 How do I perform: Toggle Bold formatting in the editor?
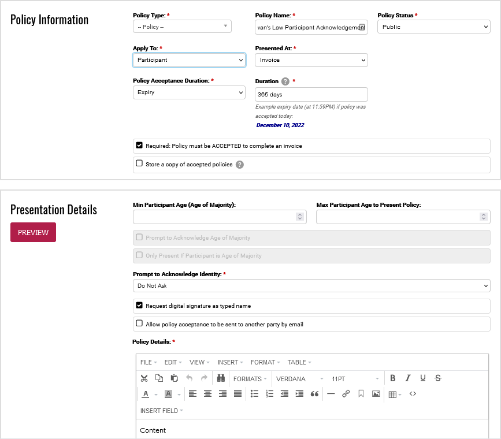tap(393, 378)
